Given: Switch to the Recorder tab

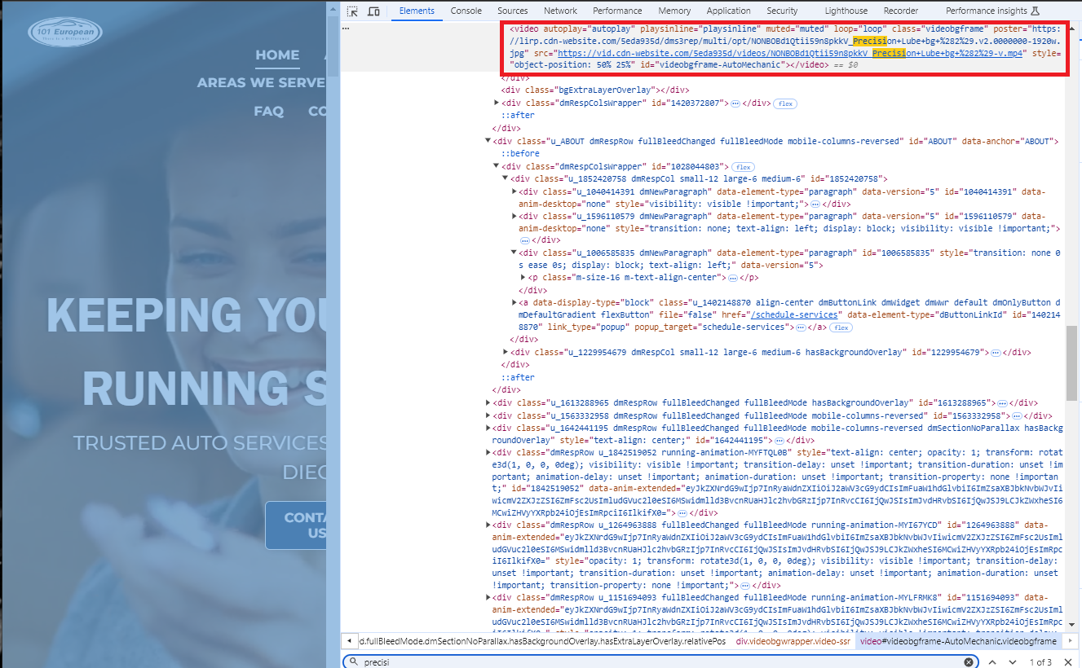Looking at the screenshot, I should 901,11.
